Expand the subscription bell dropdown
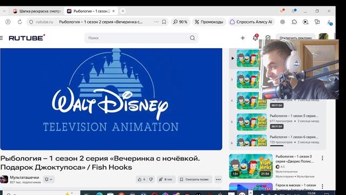This screenshot has height=195, width=346. pos(49,179)
